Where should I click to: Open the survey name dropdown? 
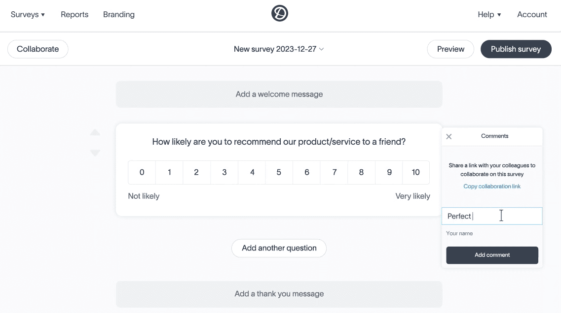point(279,49)
